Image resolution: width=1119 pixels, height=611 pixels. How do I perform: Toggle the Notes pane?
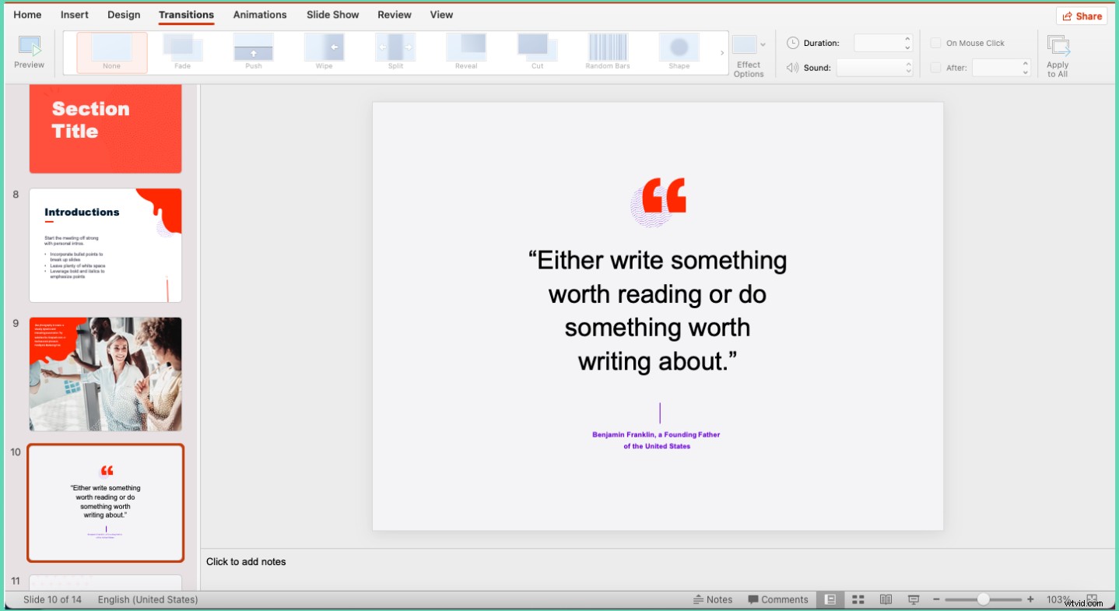tap(713, 599)
